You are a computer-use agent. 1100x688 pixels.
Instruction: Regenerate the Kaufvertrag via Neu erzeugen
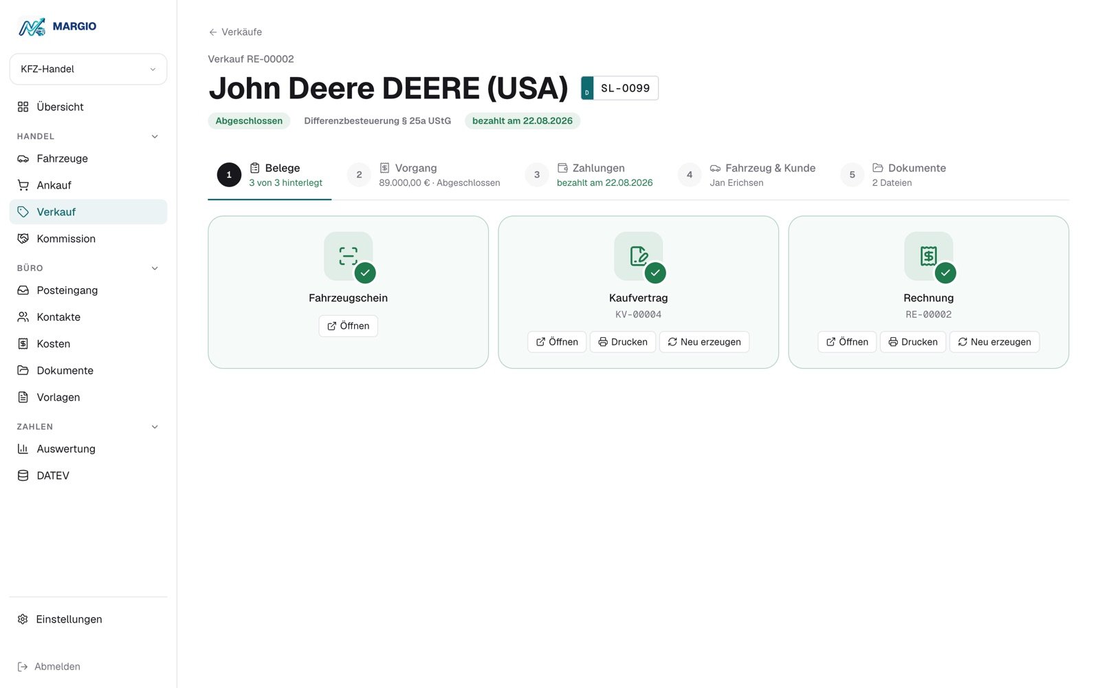704,342
